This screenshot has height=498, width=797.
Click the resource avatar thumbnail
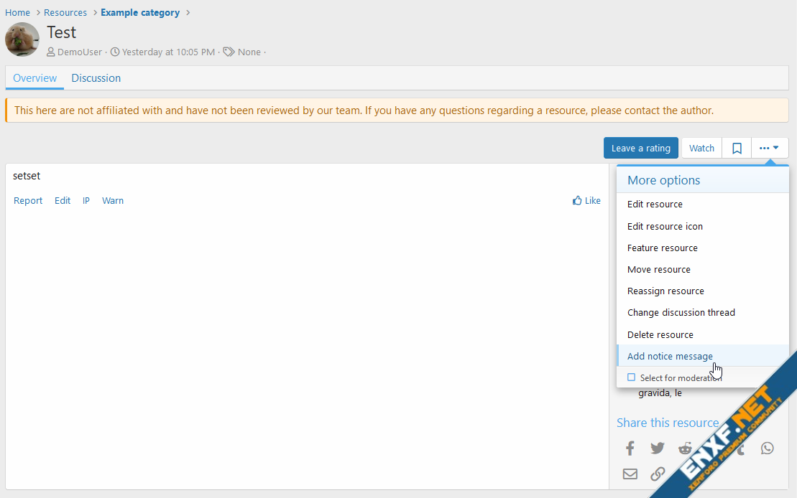coord(22,39)
